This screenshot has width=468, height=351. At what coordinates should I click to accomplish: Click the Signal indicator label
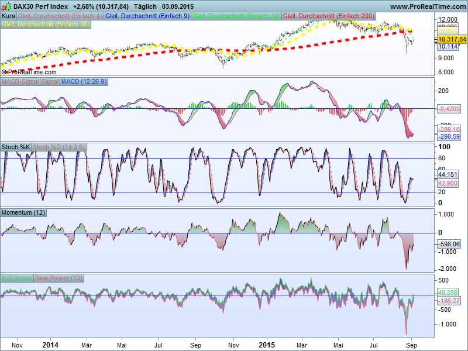coord(50,81)
